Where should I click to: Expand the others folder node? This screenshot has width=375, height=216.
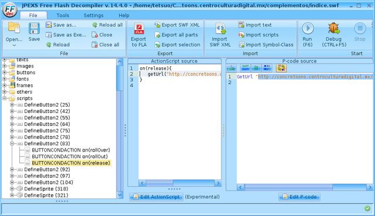(4, 92)
